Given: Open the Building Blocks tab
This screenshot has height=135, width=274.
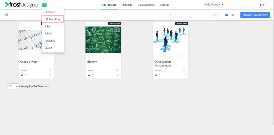Looking at the screenshot, I should pyautogui.click(x=146, y=5).
